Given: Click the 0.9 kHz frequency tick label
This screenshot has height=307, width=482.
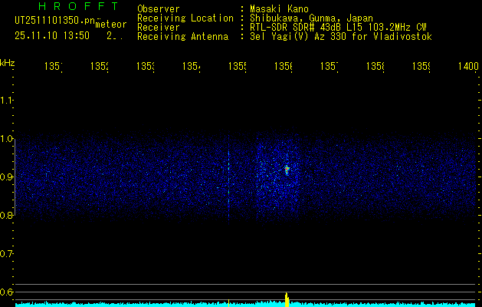Looking at the screenshot, I should pyautogui.click(x=6, y=177).
